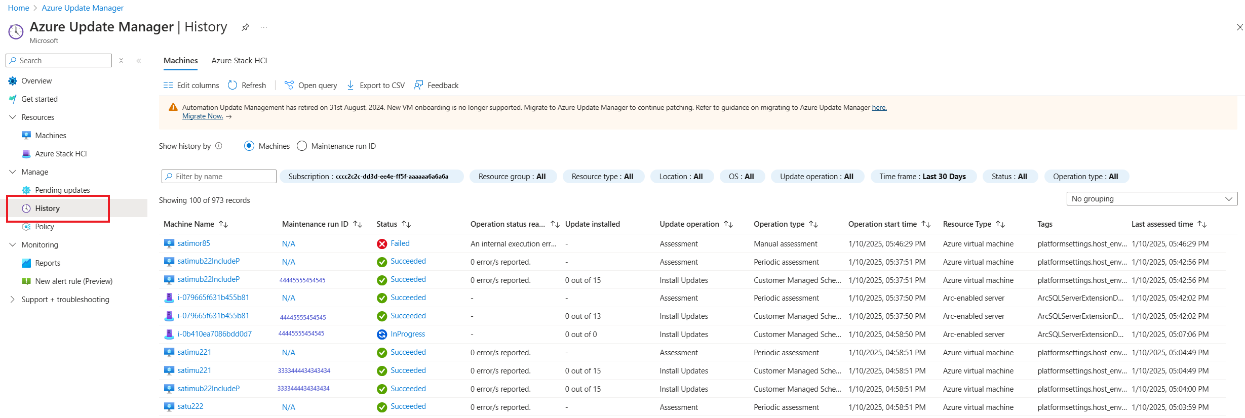Open the Time frame Last 30 Days filter
The height and width of the screenshot is (418, 1245).
click(x=923, y=177)
